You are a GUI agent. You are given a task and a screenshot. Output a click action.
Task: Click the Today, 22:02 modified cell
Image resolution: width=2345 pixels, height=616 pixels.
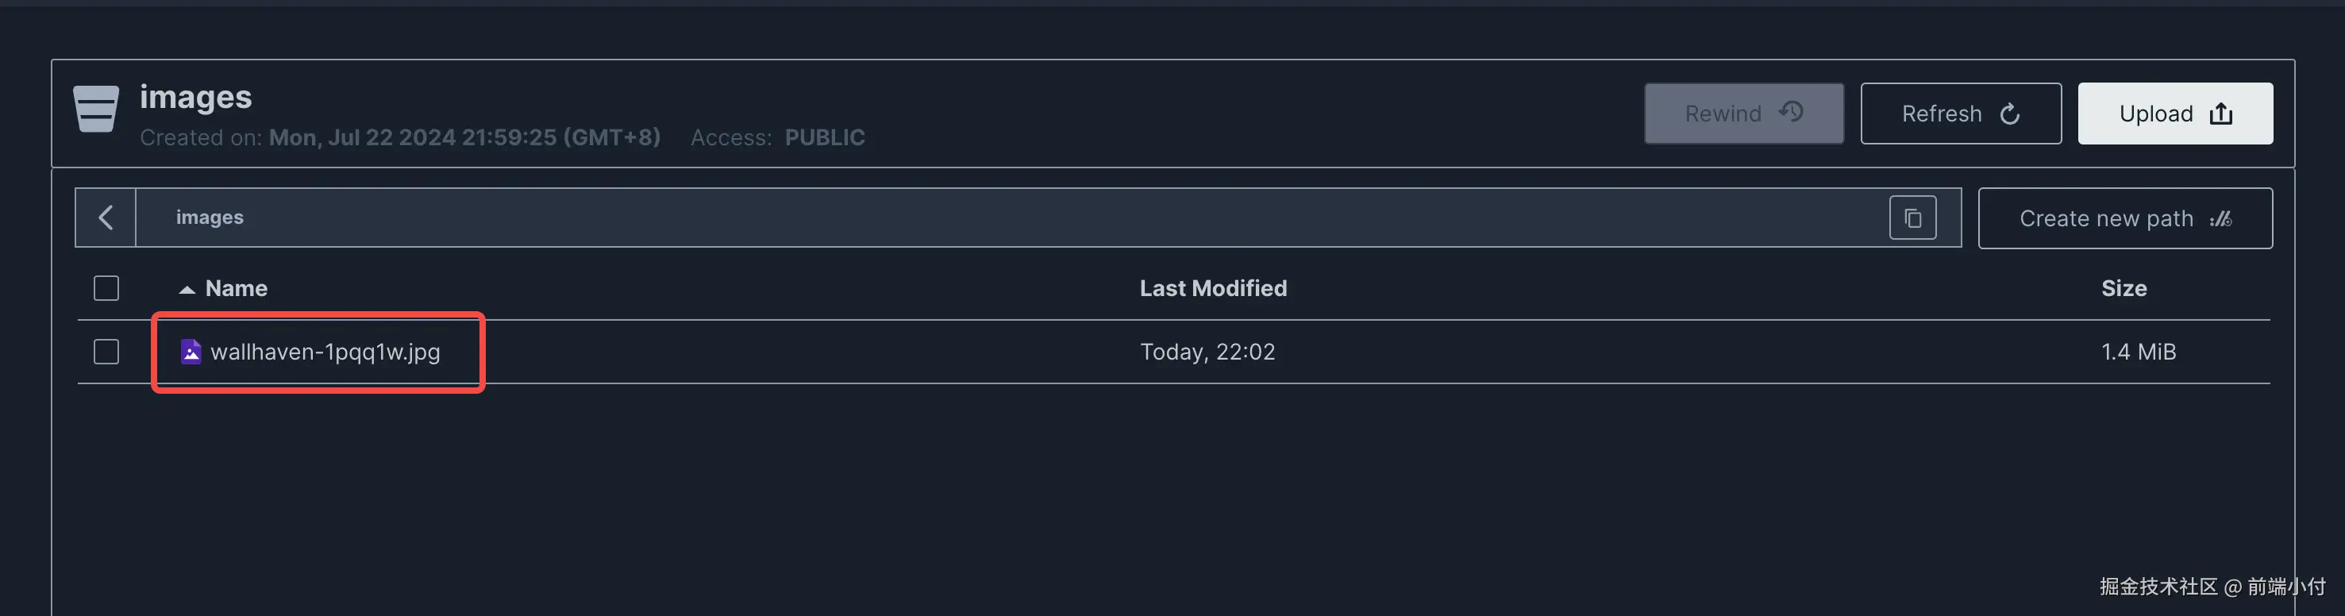[1207, 352]
